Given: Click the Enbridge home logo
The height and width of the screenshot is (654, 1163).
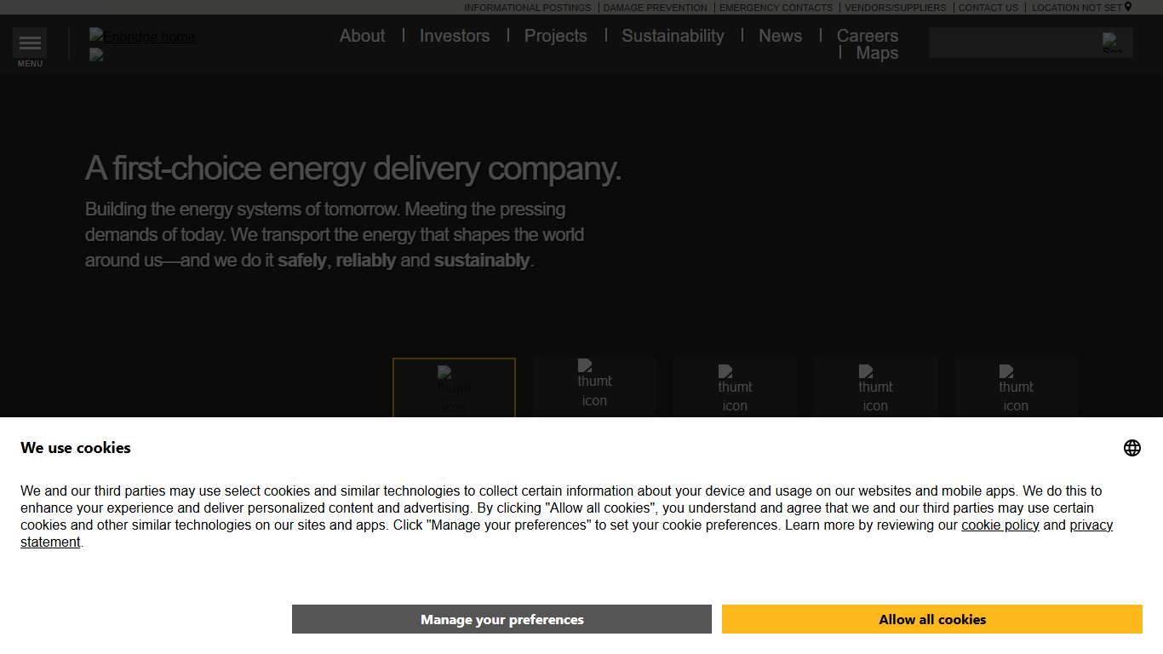Looking at the screenshot, I should coord(141,37).
